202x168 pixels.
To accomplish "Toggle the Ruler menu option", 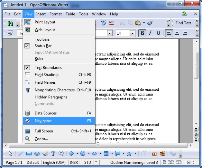I will tap(59, 59).
